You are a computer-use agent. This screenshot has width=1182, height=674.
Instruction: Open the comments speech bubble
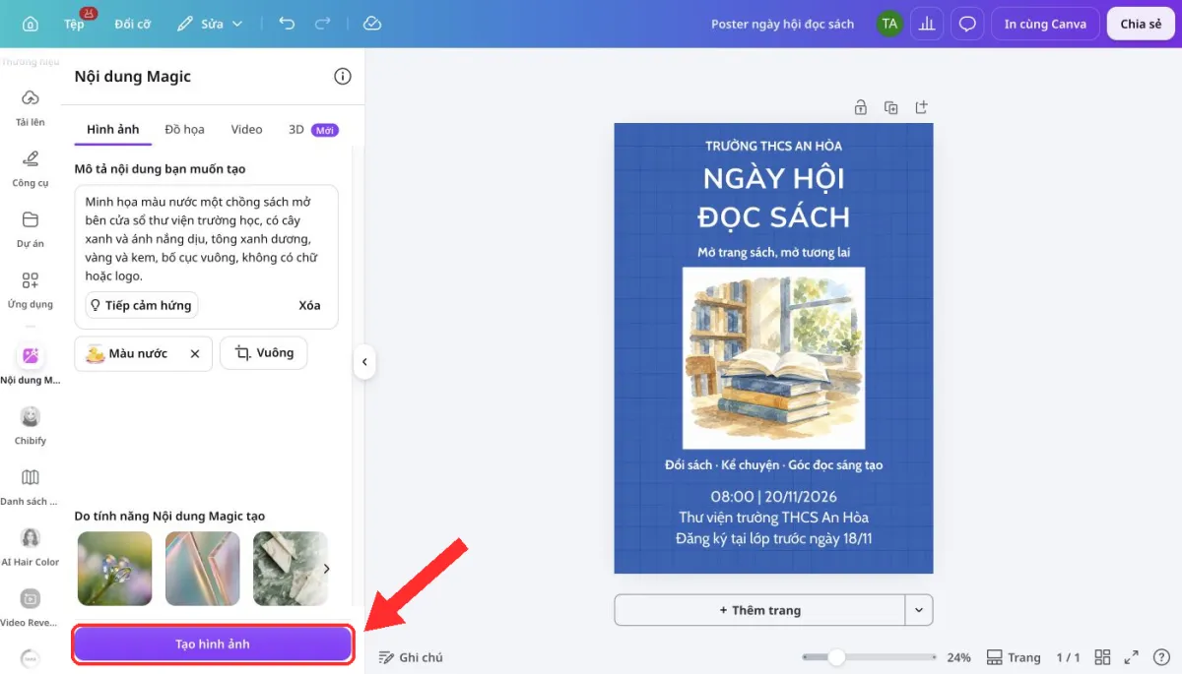tap(967, 24)
